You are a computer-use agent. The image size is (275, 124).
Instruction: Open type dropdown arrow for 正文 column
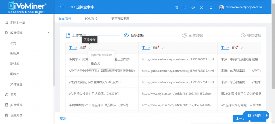point(228,48)
